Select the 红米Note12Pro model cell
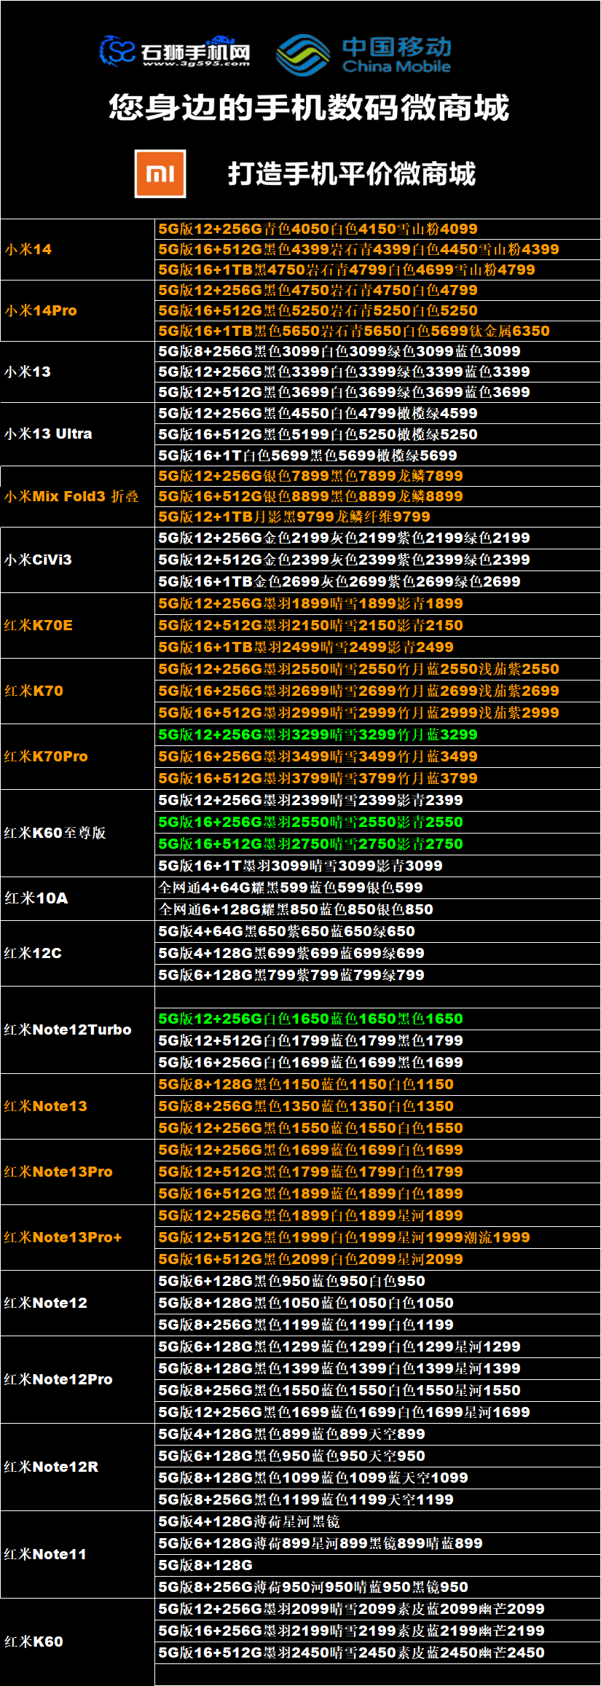This screenshot has height=1686, width=601. tap(77, 1379)
